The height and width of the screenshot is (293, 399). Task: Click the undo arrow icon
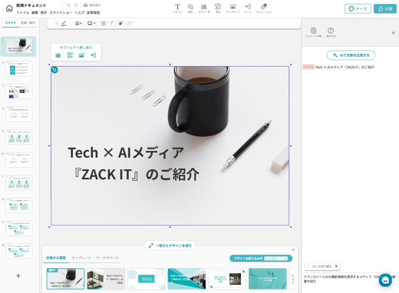tap(68, 5)
